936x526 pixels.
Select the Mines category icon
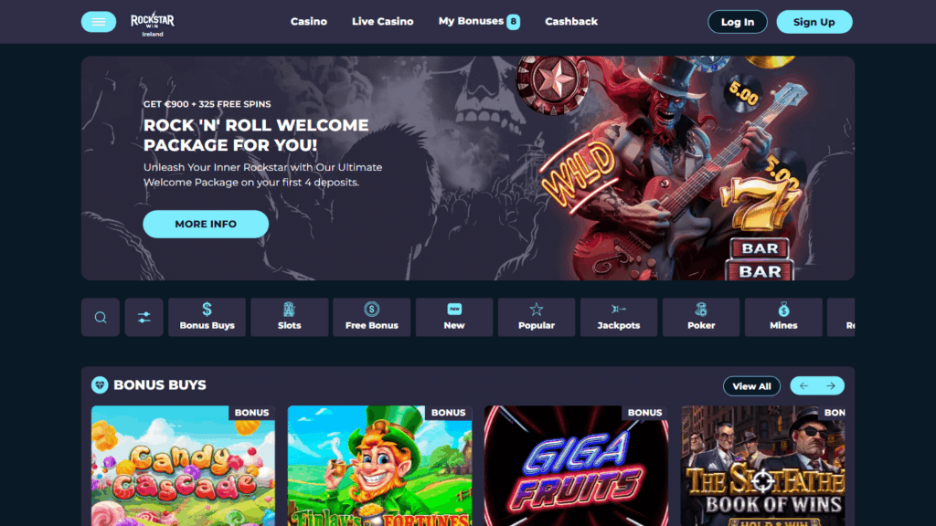click(x=783, y=317)
